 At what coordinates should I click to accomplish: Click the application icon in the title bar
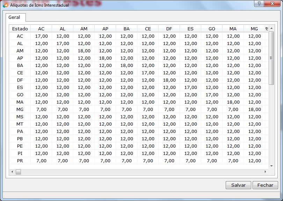(5, 5)
